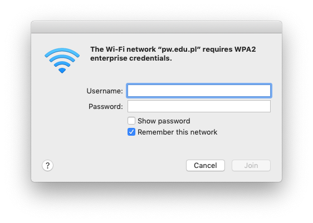Click the blue checkmark of Remember this network
313x223 pixels.
tap(131, 132)
